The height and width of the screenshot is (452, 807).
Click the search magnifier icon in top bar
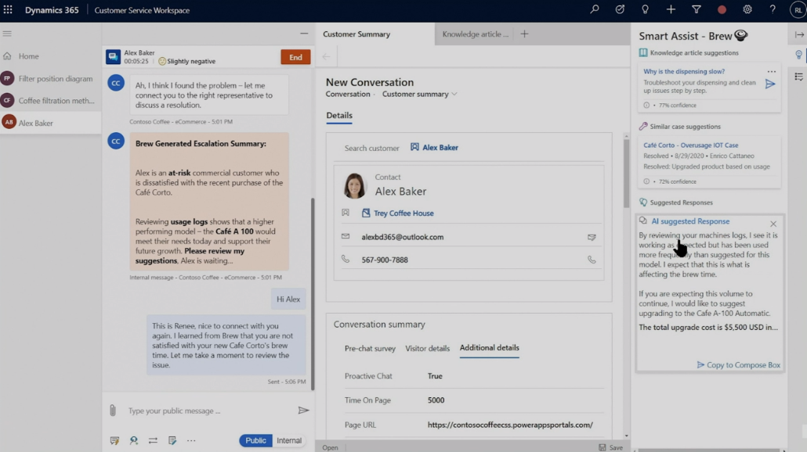click(x=595, y=10)
